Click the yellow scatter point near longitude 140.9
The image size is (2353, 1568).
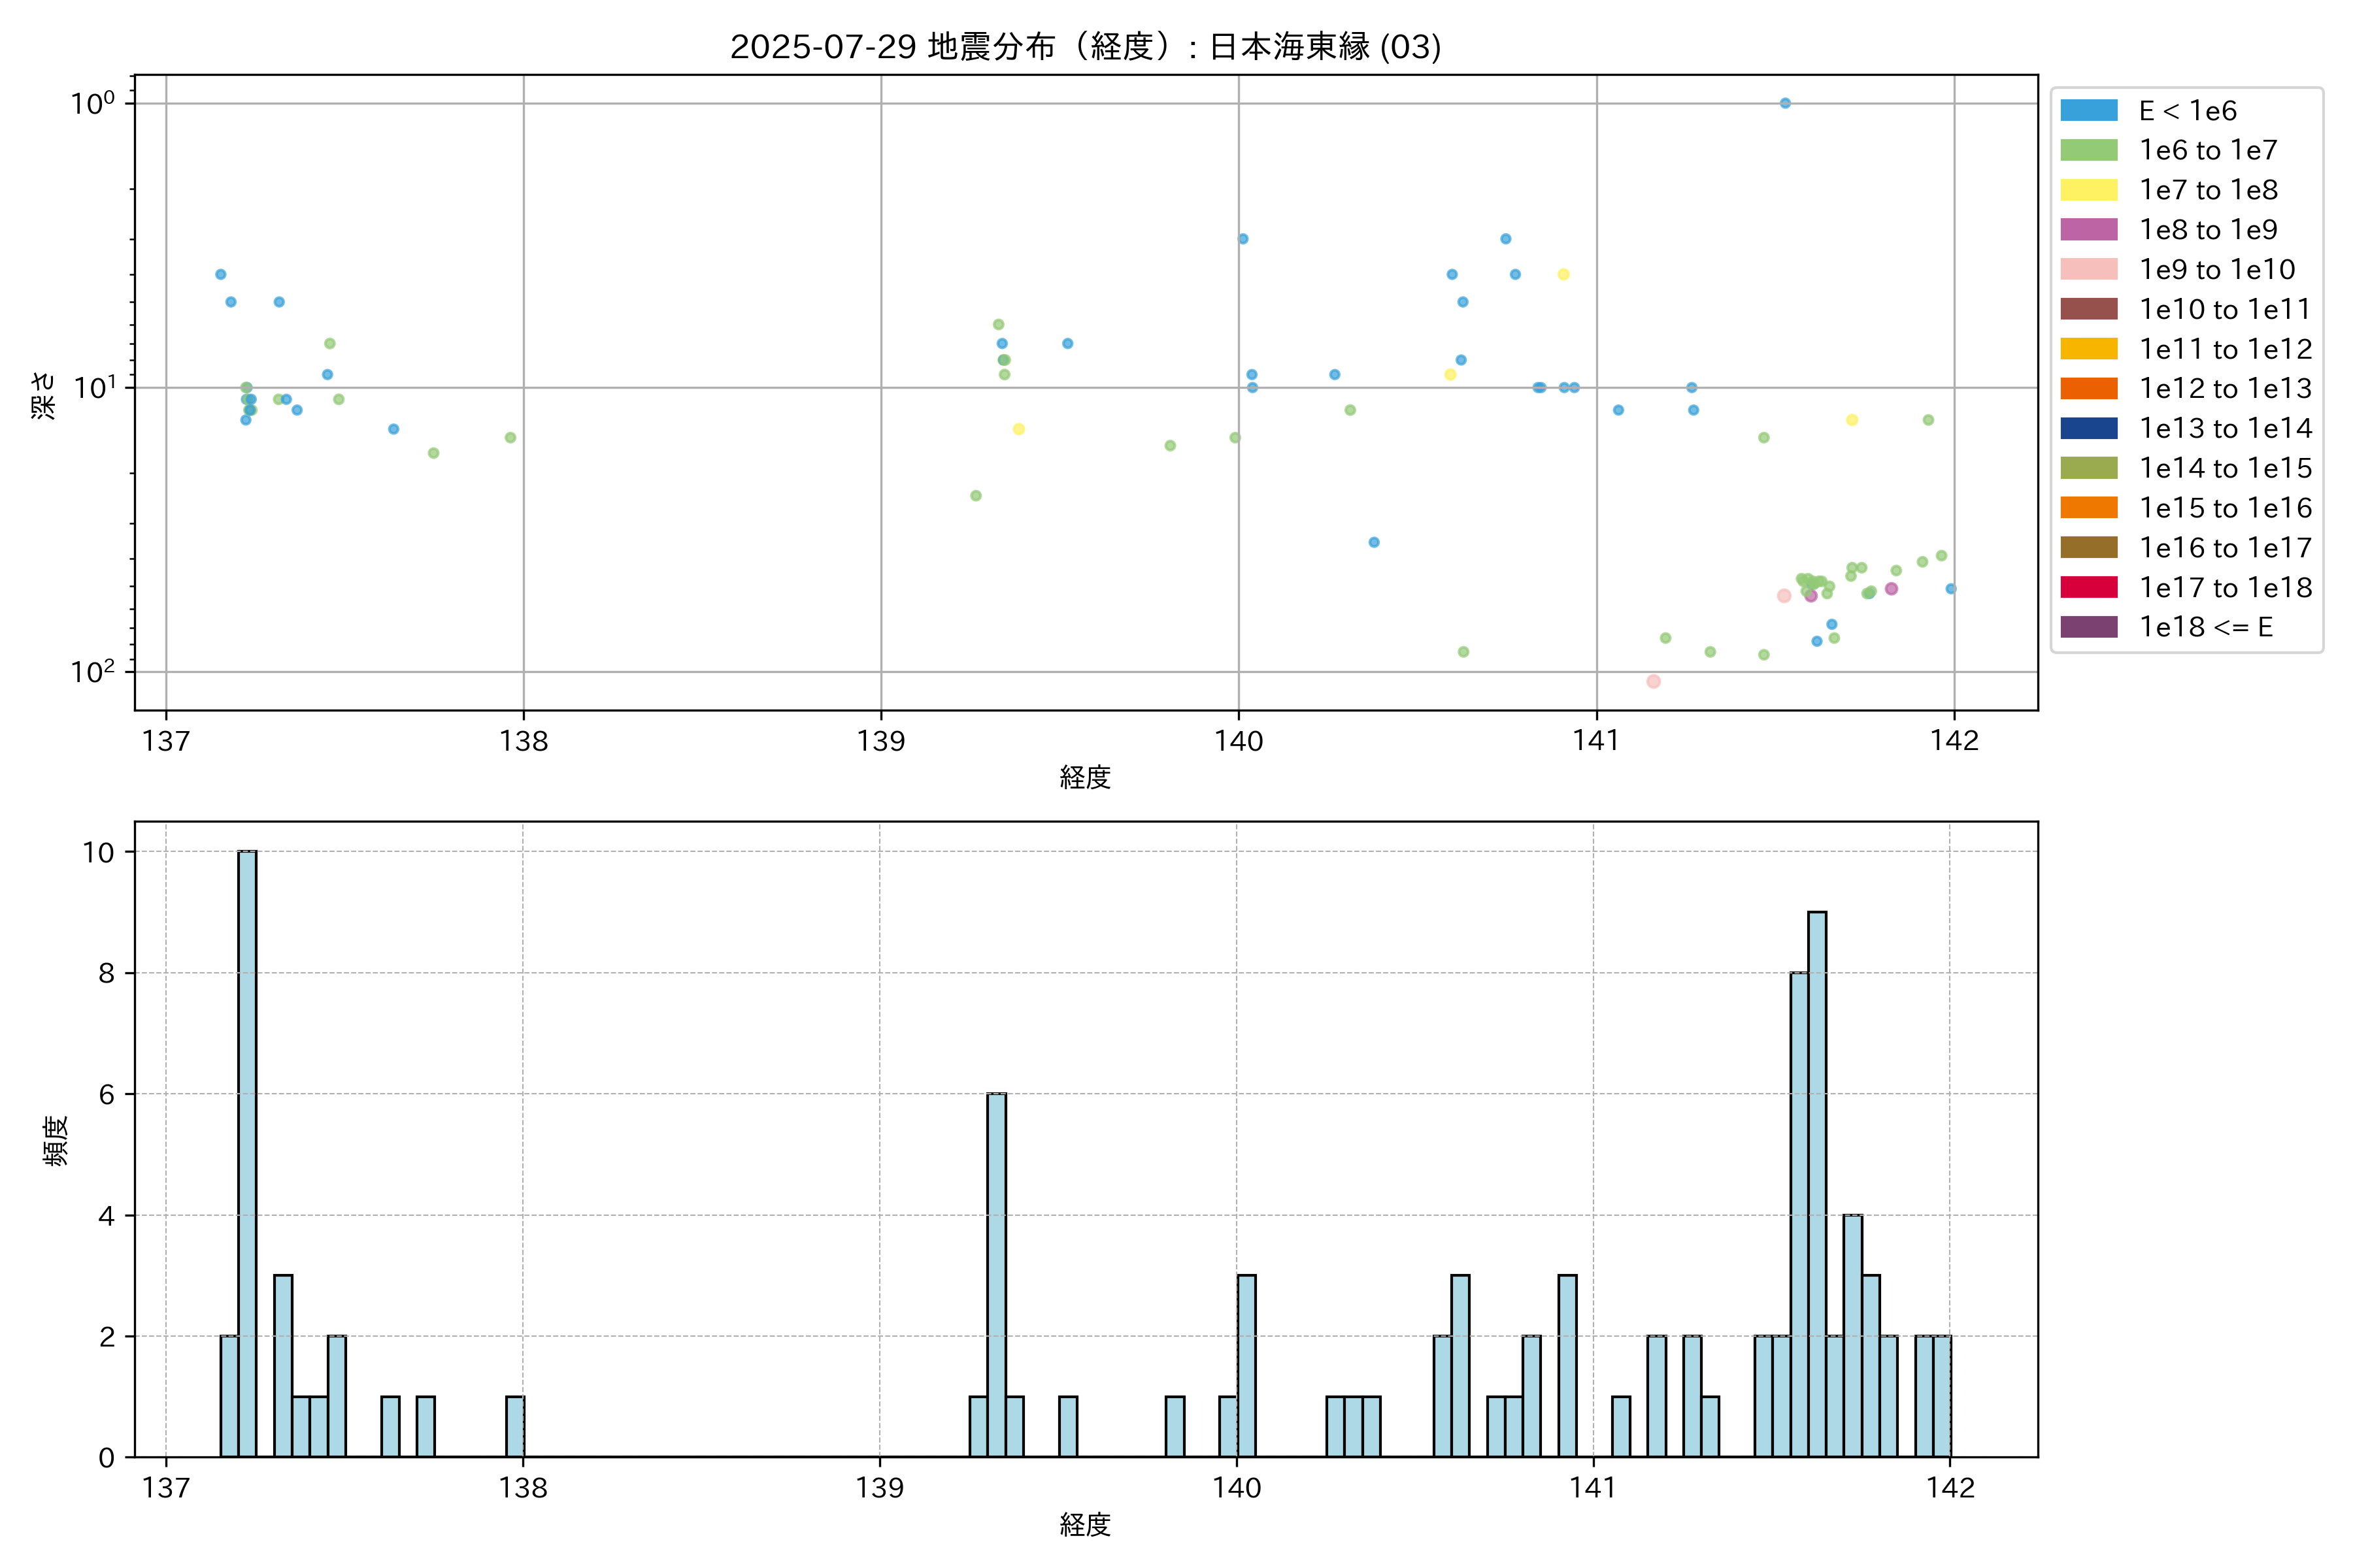pos(1563,274)
